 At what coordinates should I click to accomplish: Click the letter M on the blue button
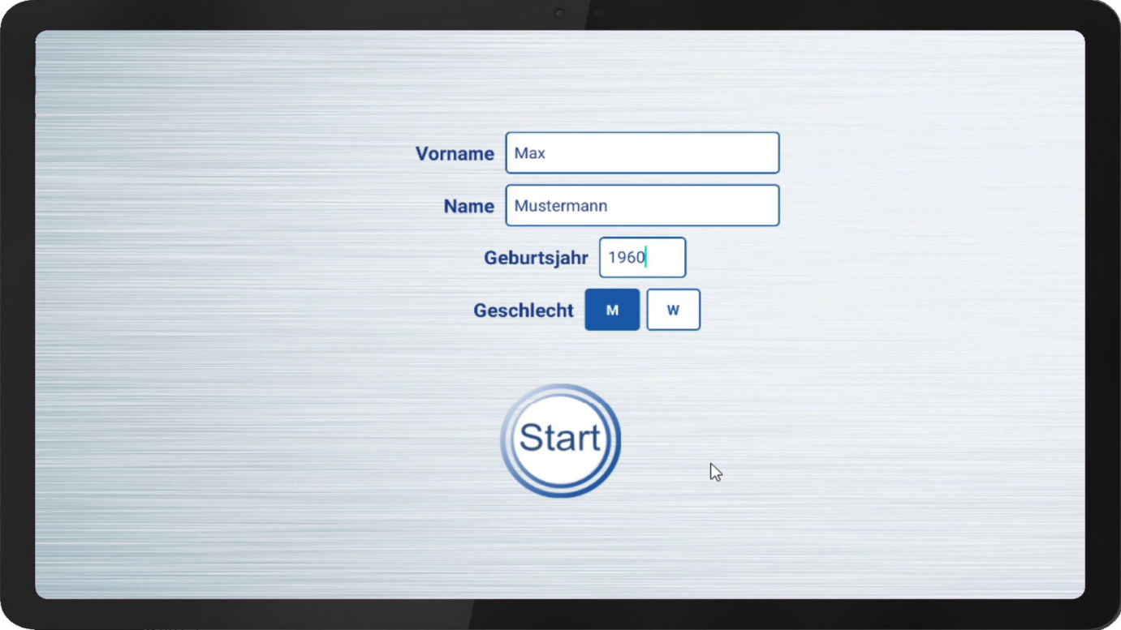tap(612, 311)
